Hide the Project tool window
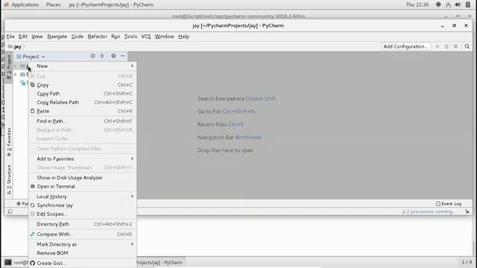 point(122,56)
